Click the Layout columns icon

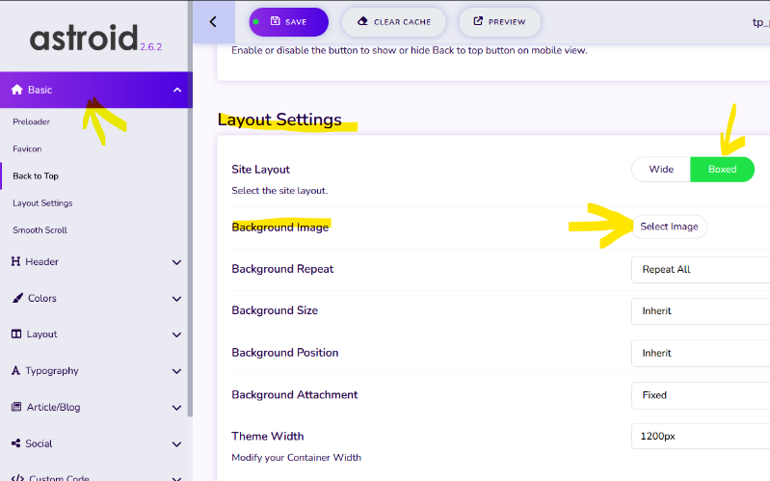[x=16, y=334]
